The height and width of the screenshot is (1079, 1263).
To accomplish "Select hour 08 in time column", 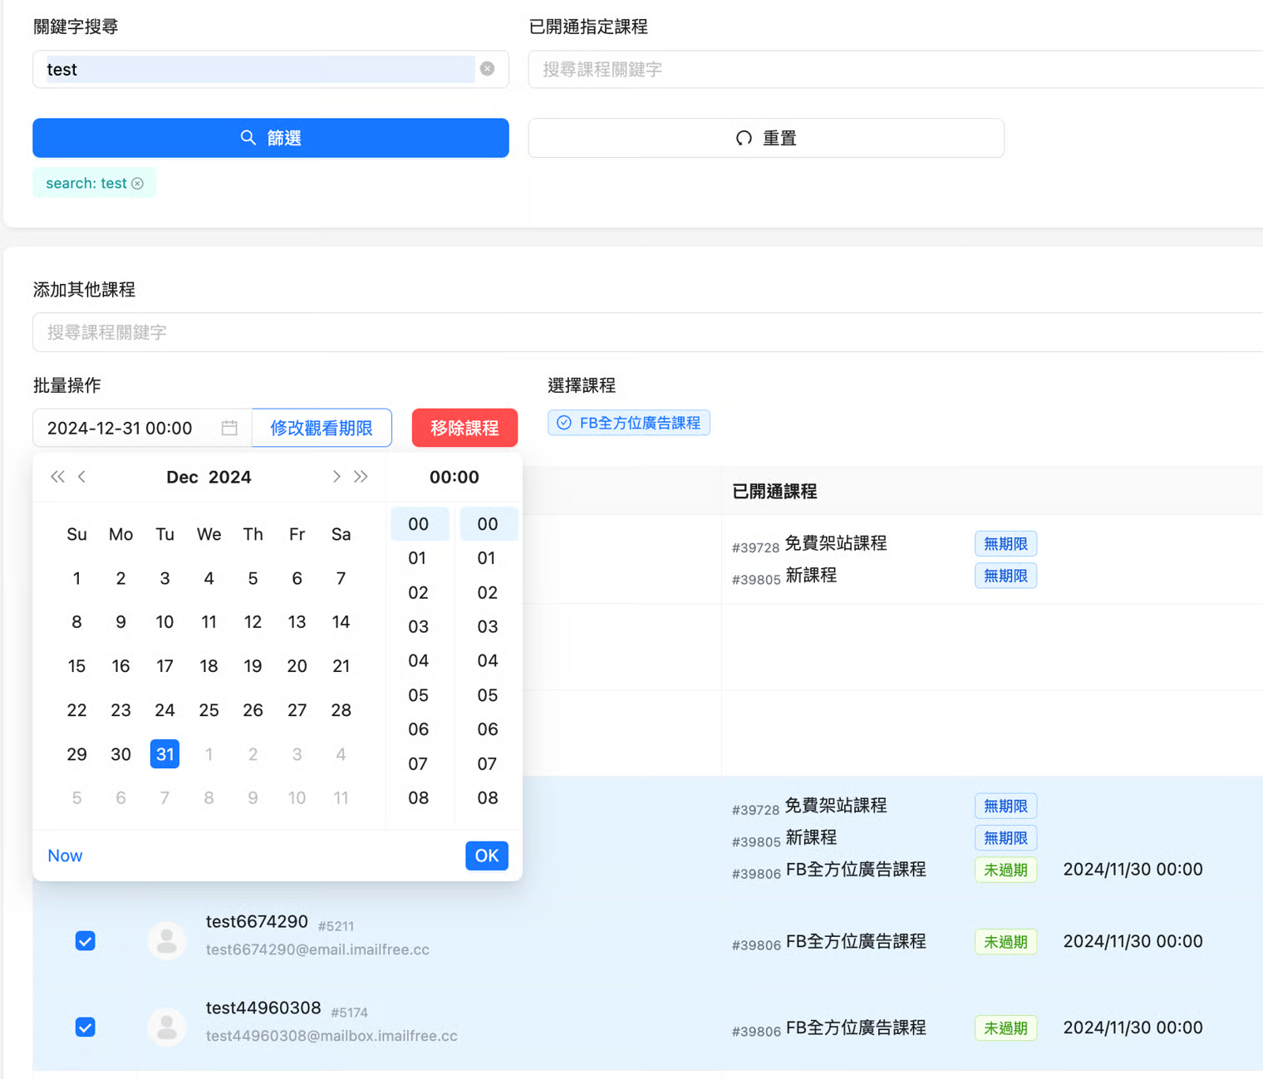I will [x=419, y=798].
